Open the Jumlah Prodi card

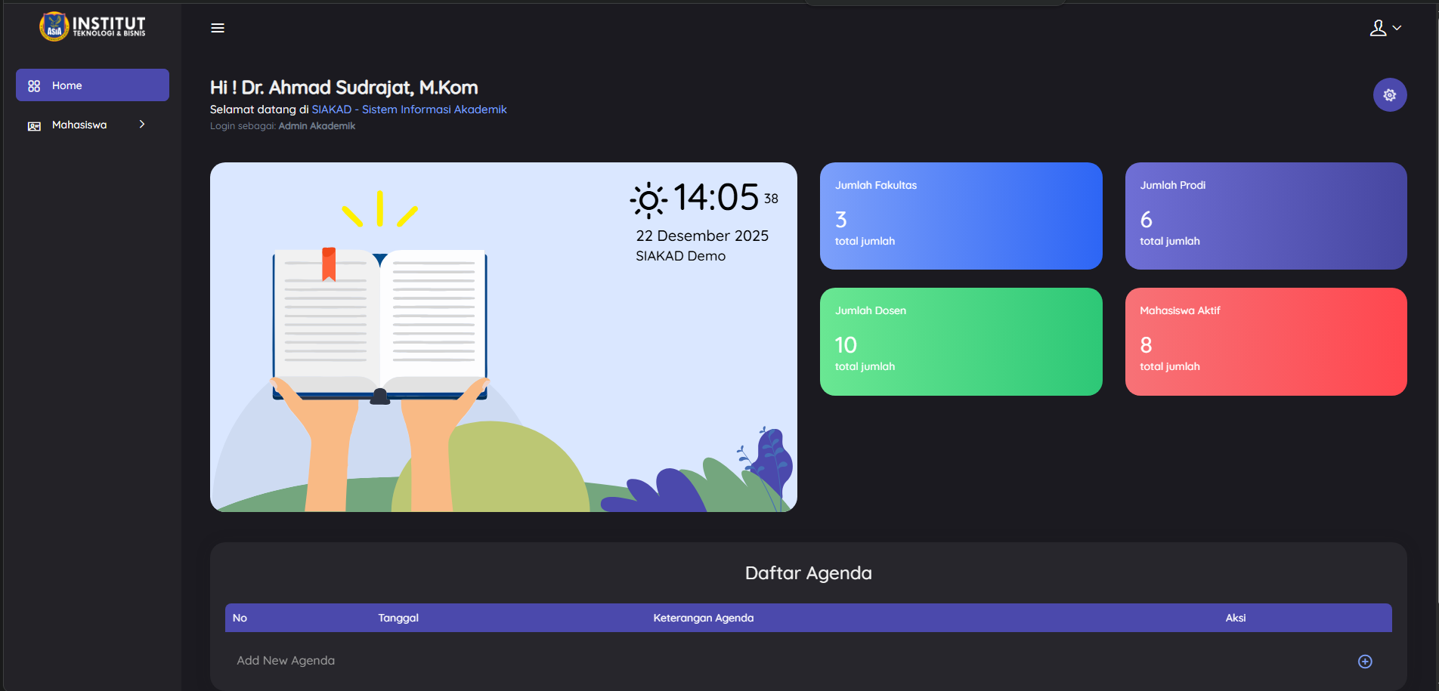pyautogui.click(x=1265, y=216)
